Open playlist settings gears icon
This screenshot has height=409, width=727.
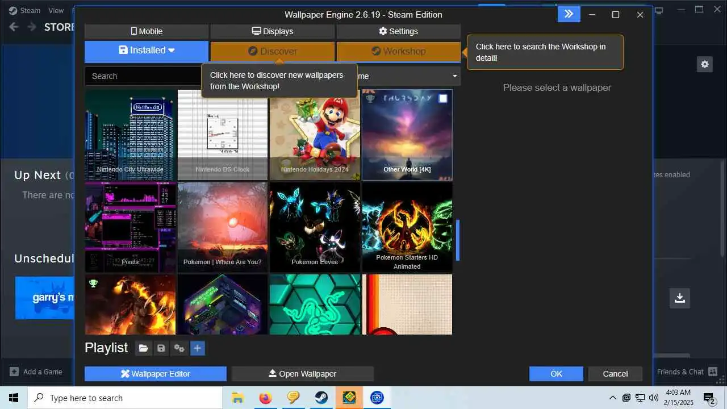tap(179, 348)
